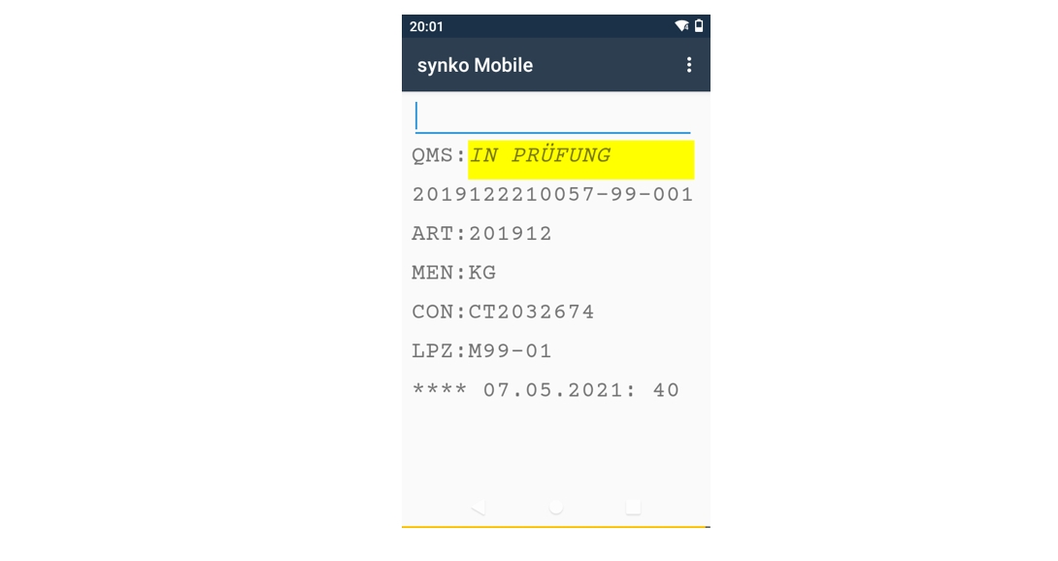Select the CON:CT2032674 container line
Image resolution: width=1058 pixels, height=561 pixels.
[503, 312]
